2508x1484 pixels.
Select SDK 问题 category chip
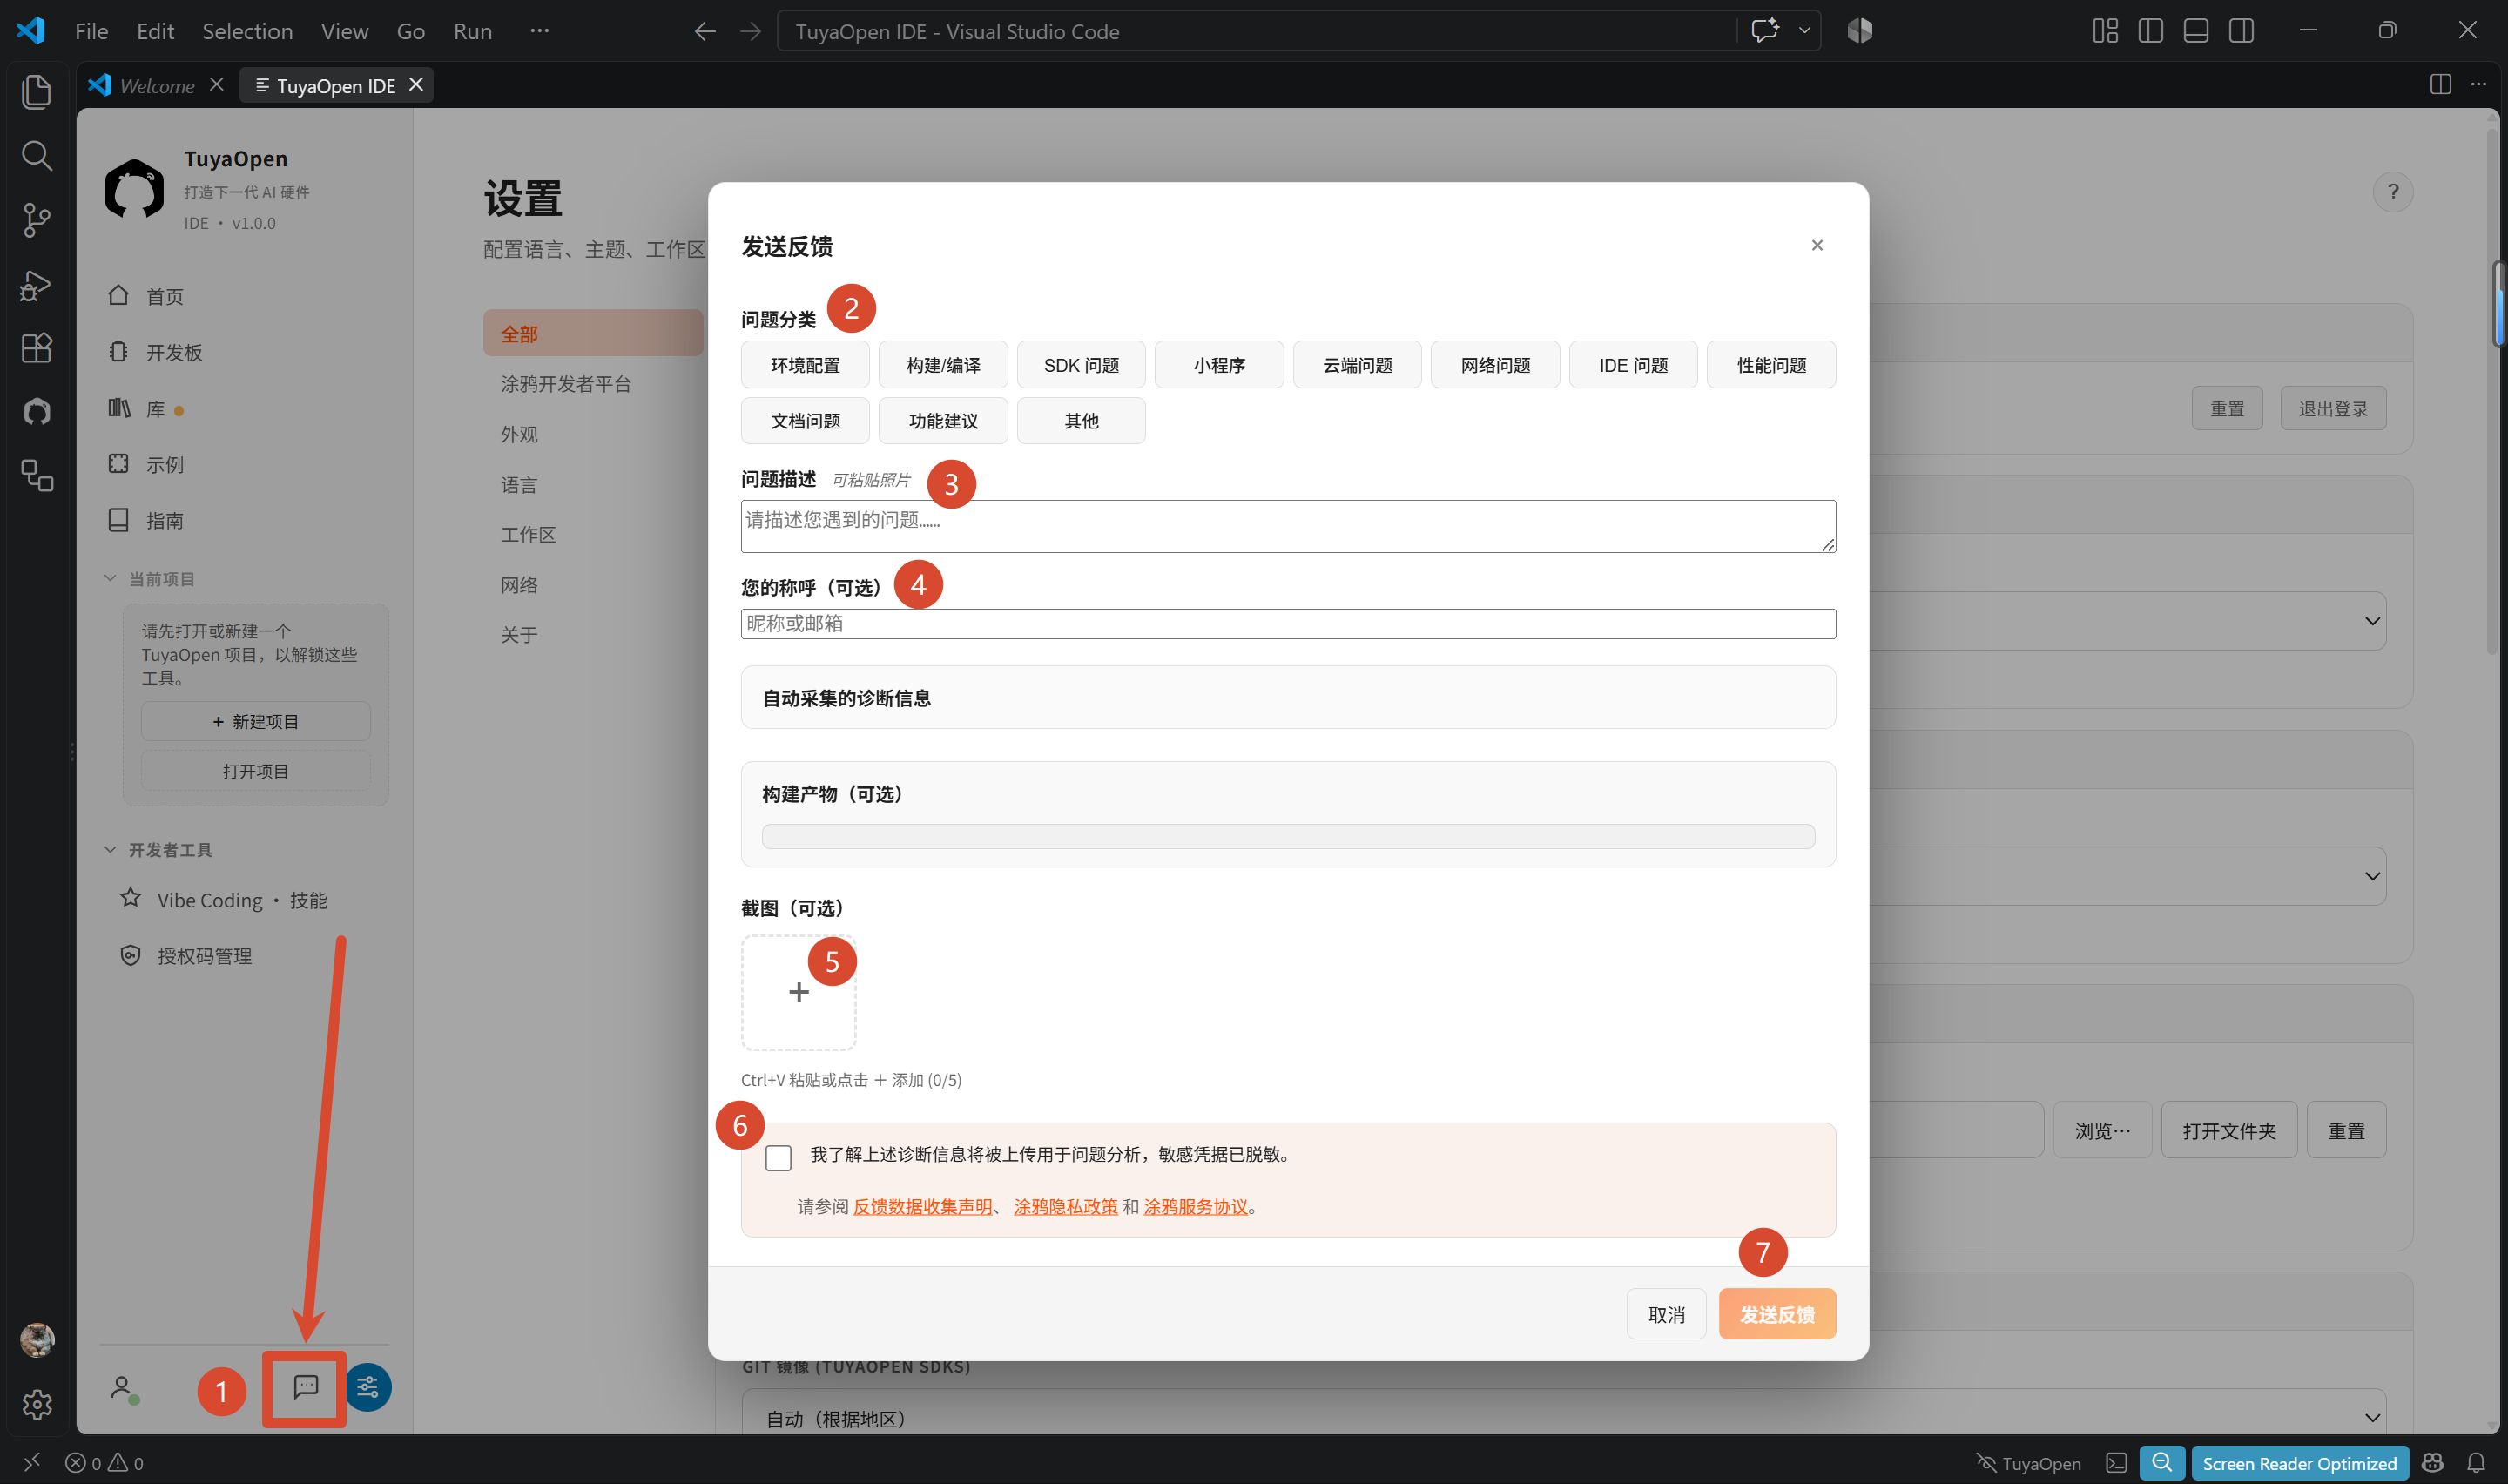pos(1081,365)
